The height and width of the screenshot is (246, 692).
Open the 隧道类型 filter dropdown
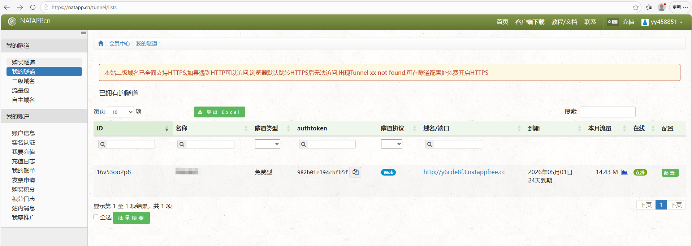tap(268, 144)
